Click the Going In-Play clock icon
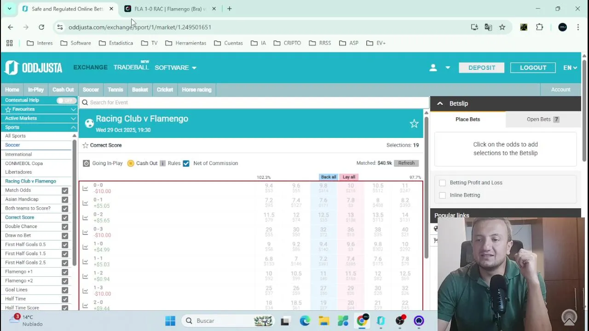 point(86,163)
